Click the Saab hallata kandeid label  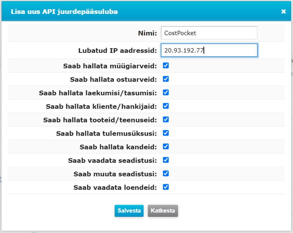118,147
